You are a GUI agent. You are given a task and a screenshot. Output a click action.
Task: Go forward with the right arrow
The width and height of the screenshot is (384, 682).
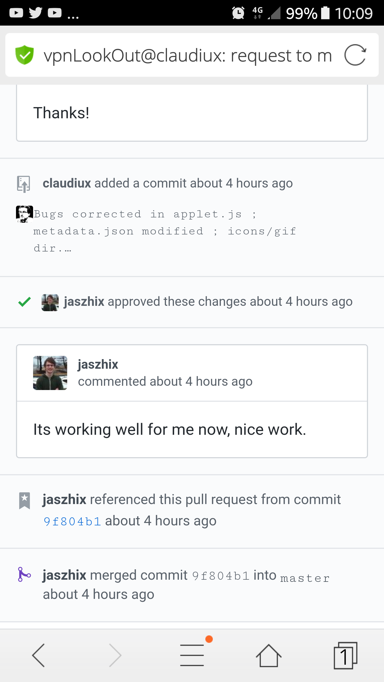click(115, 655)
